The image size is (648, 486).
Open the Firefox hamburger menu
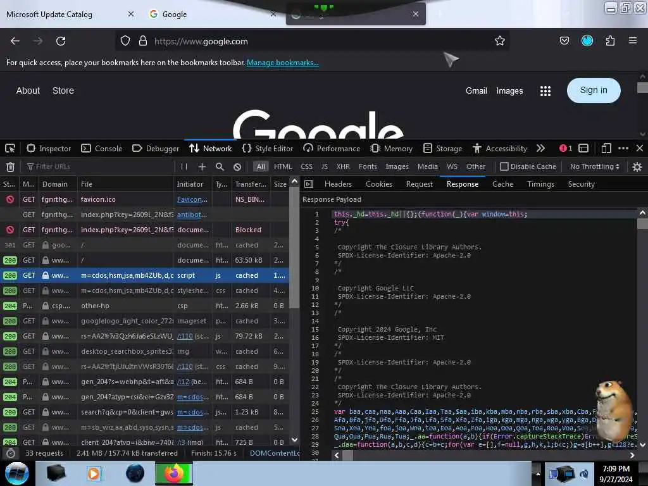click(633, 40)
